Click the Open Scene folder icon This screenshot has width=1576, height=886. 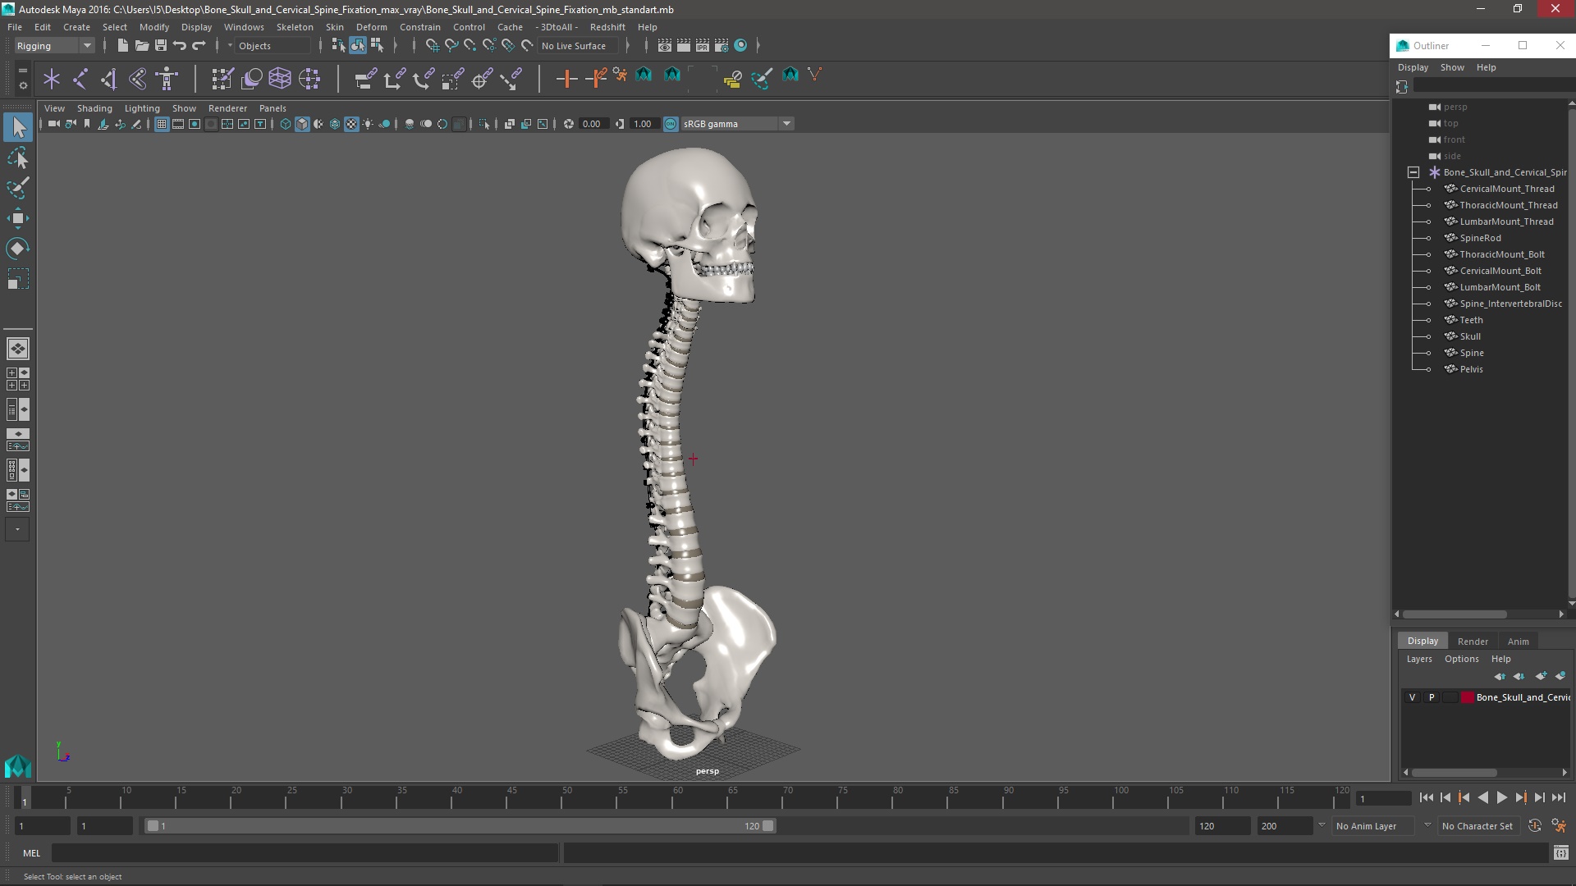click(141, 46)
